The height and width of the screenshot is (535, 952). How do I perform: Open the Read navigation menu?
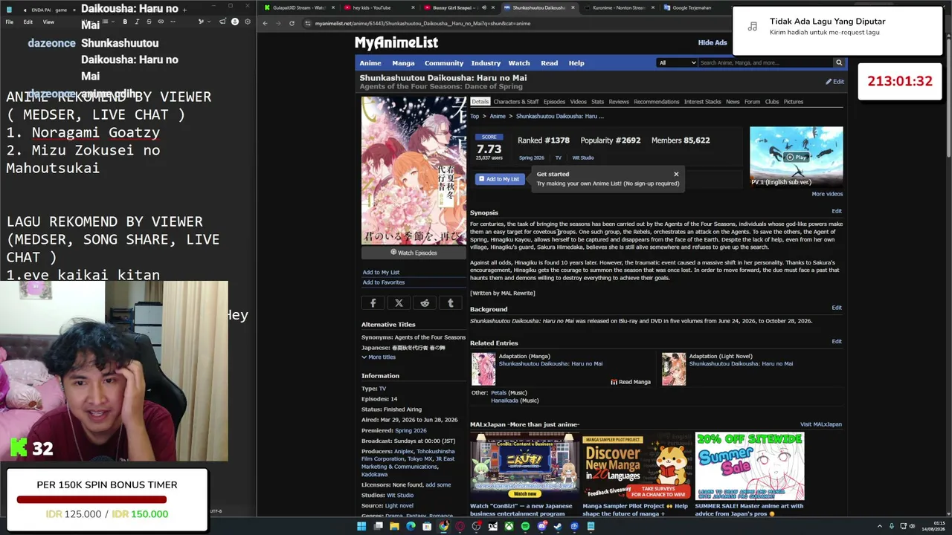pyautogui.click(x=550, y=63)
